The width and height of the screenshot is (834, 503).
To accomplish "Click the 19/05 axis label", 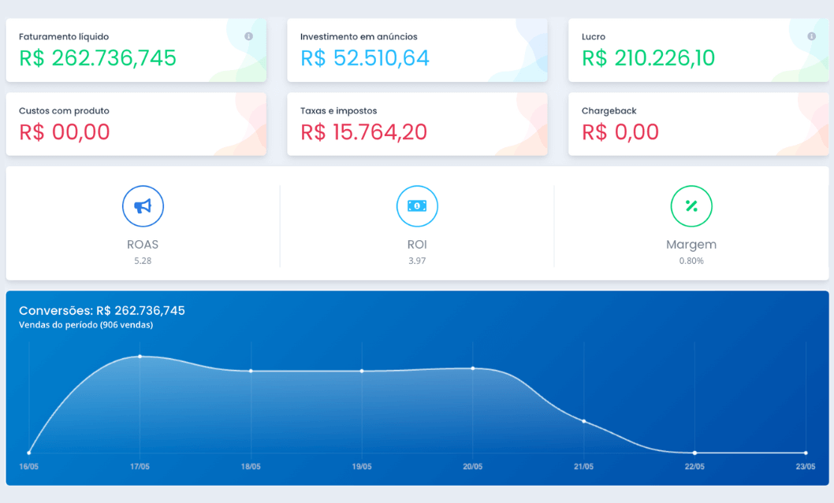I will 362,467.
